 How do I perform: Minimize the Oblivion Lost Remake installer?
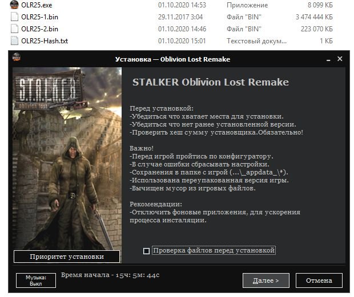click(x=328, y=59)
